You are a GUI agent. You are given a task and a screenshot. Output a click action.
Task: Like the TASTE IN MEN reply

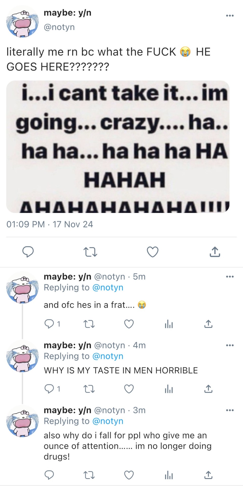129,389
